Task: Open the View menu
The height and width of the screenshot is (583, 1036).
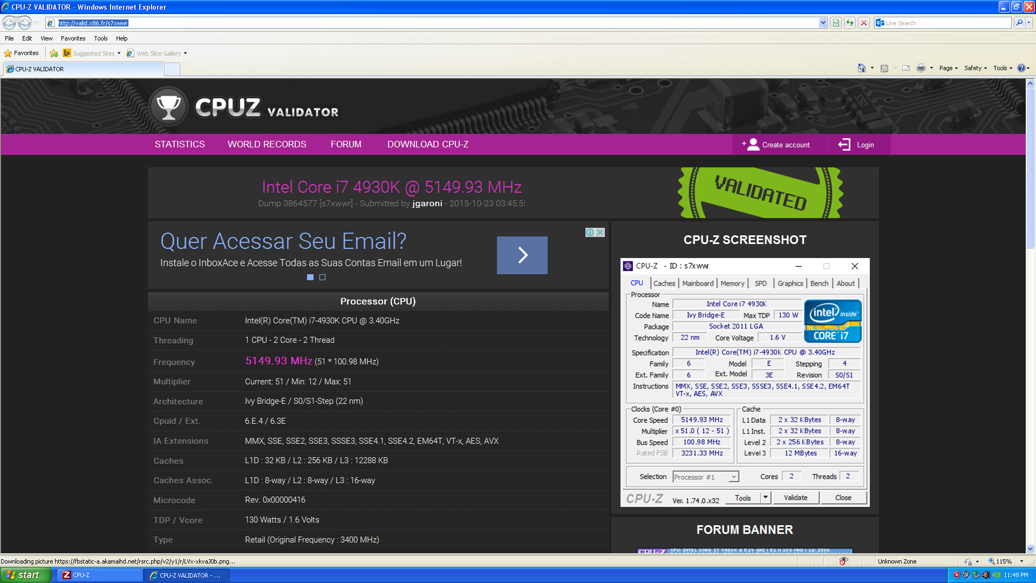Action: click(46, 38)
